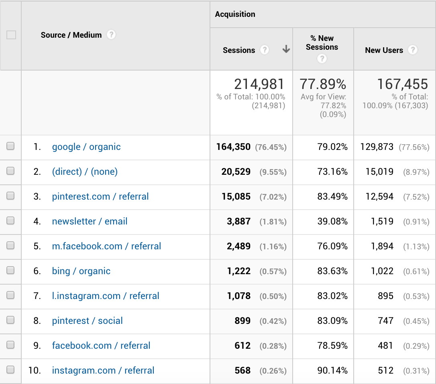Screen dimensions: 436x384
Task: Check the instagram.com / referral row checkbox
Action: click(10, 370)
